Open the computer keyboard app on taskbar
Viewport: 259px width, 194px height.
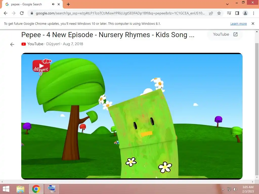52,189
